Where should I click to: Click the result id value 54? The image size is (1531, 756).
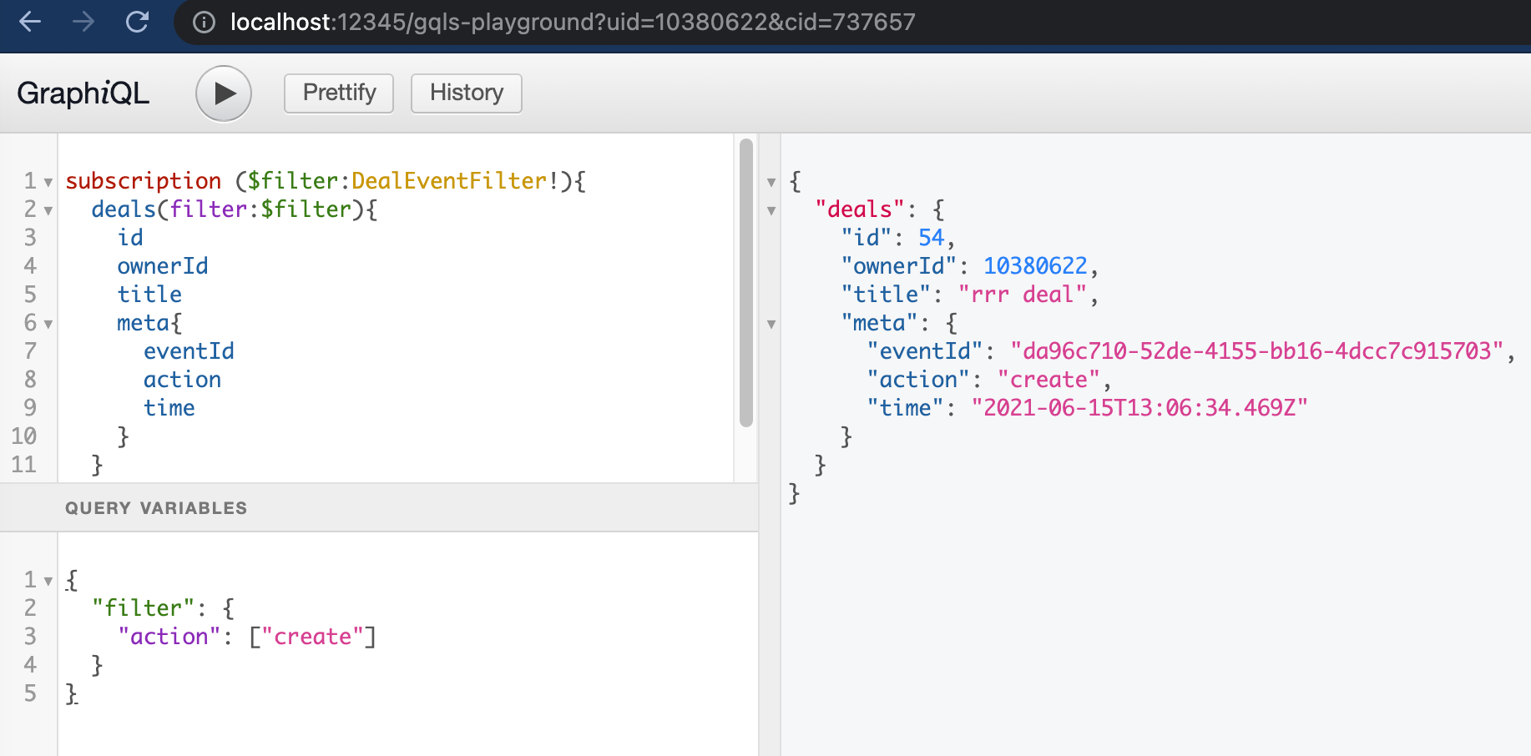[x=932, y=238]
